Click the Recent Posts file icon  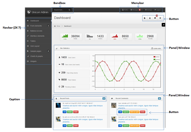coord(56,99)
